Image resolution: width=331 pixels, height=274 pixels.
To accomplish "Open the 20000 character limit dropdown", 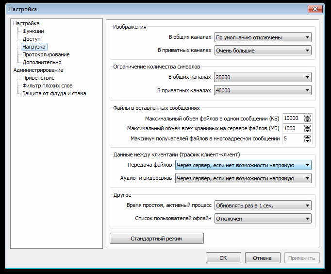I will 262,77.
